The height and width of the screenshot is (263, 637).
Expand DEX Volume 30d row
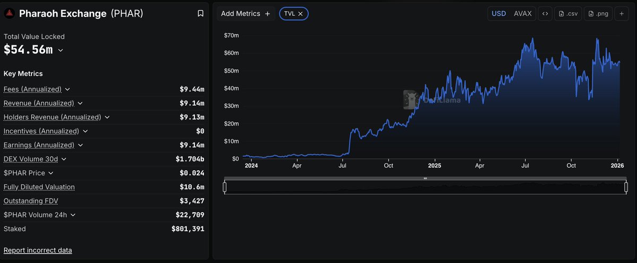pos(64,159)
